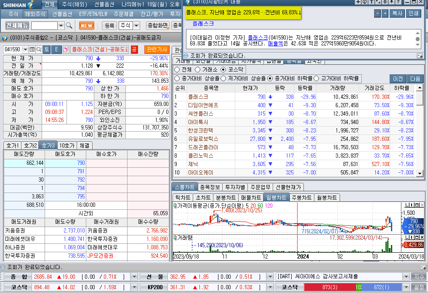Decrease news font size with minus button
The image size is (428, 293).
[x=377, y=13]
